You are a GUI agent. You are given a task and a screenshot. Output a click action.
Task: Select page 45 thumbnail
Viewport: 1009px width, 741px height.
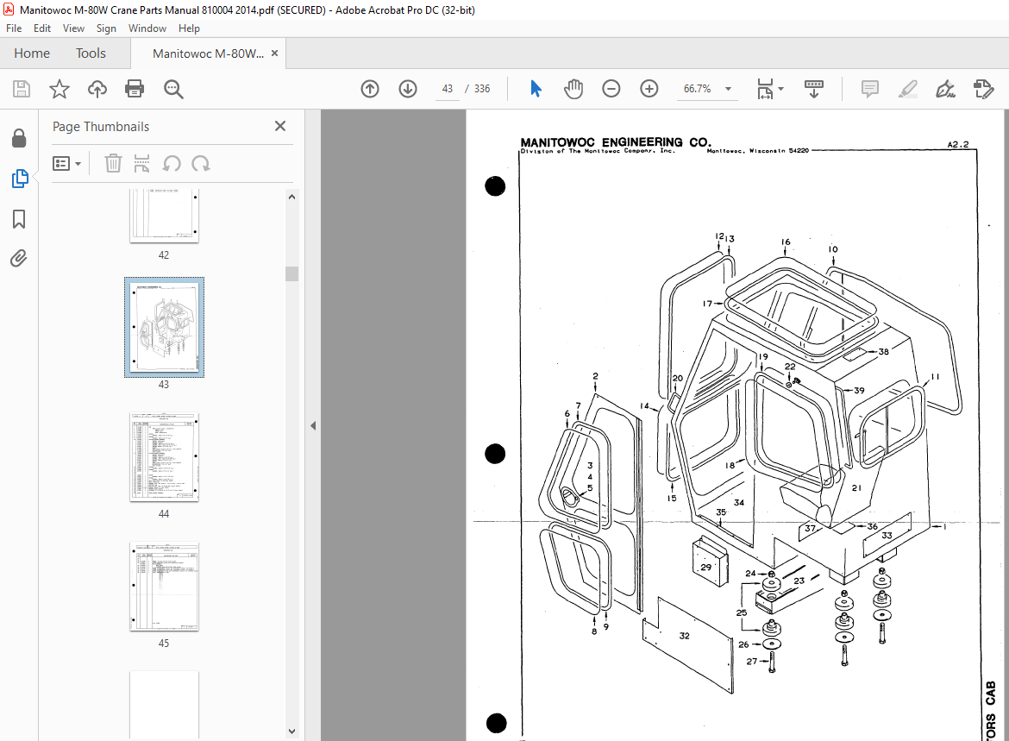pyautogui.click(x=164, y=587)
